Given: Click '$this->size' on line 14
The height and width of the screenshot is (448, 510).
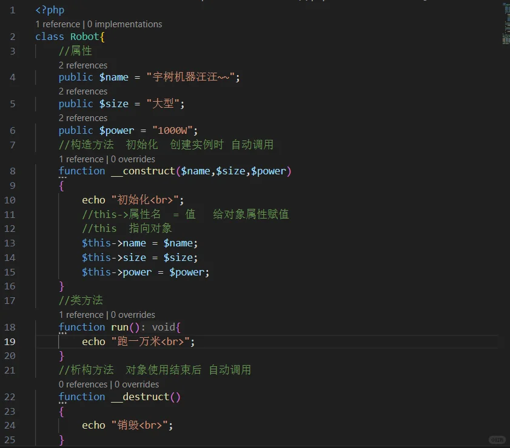Looking at the screenshot, I should click(114, 257).
